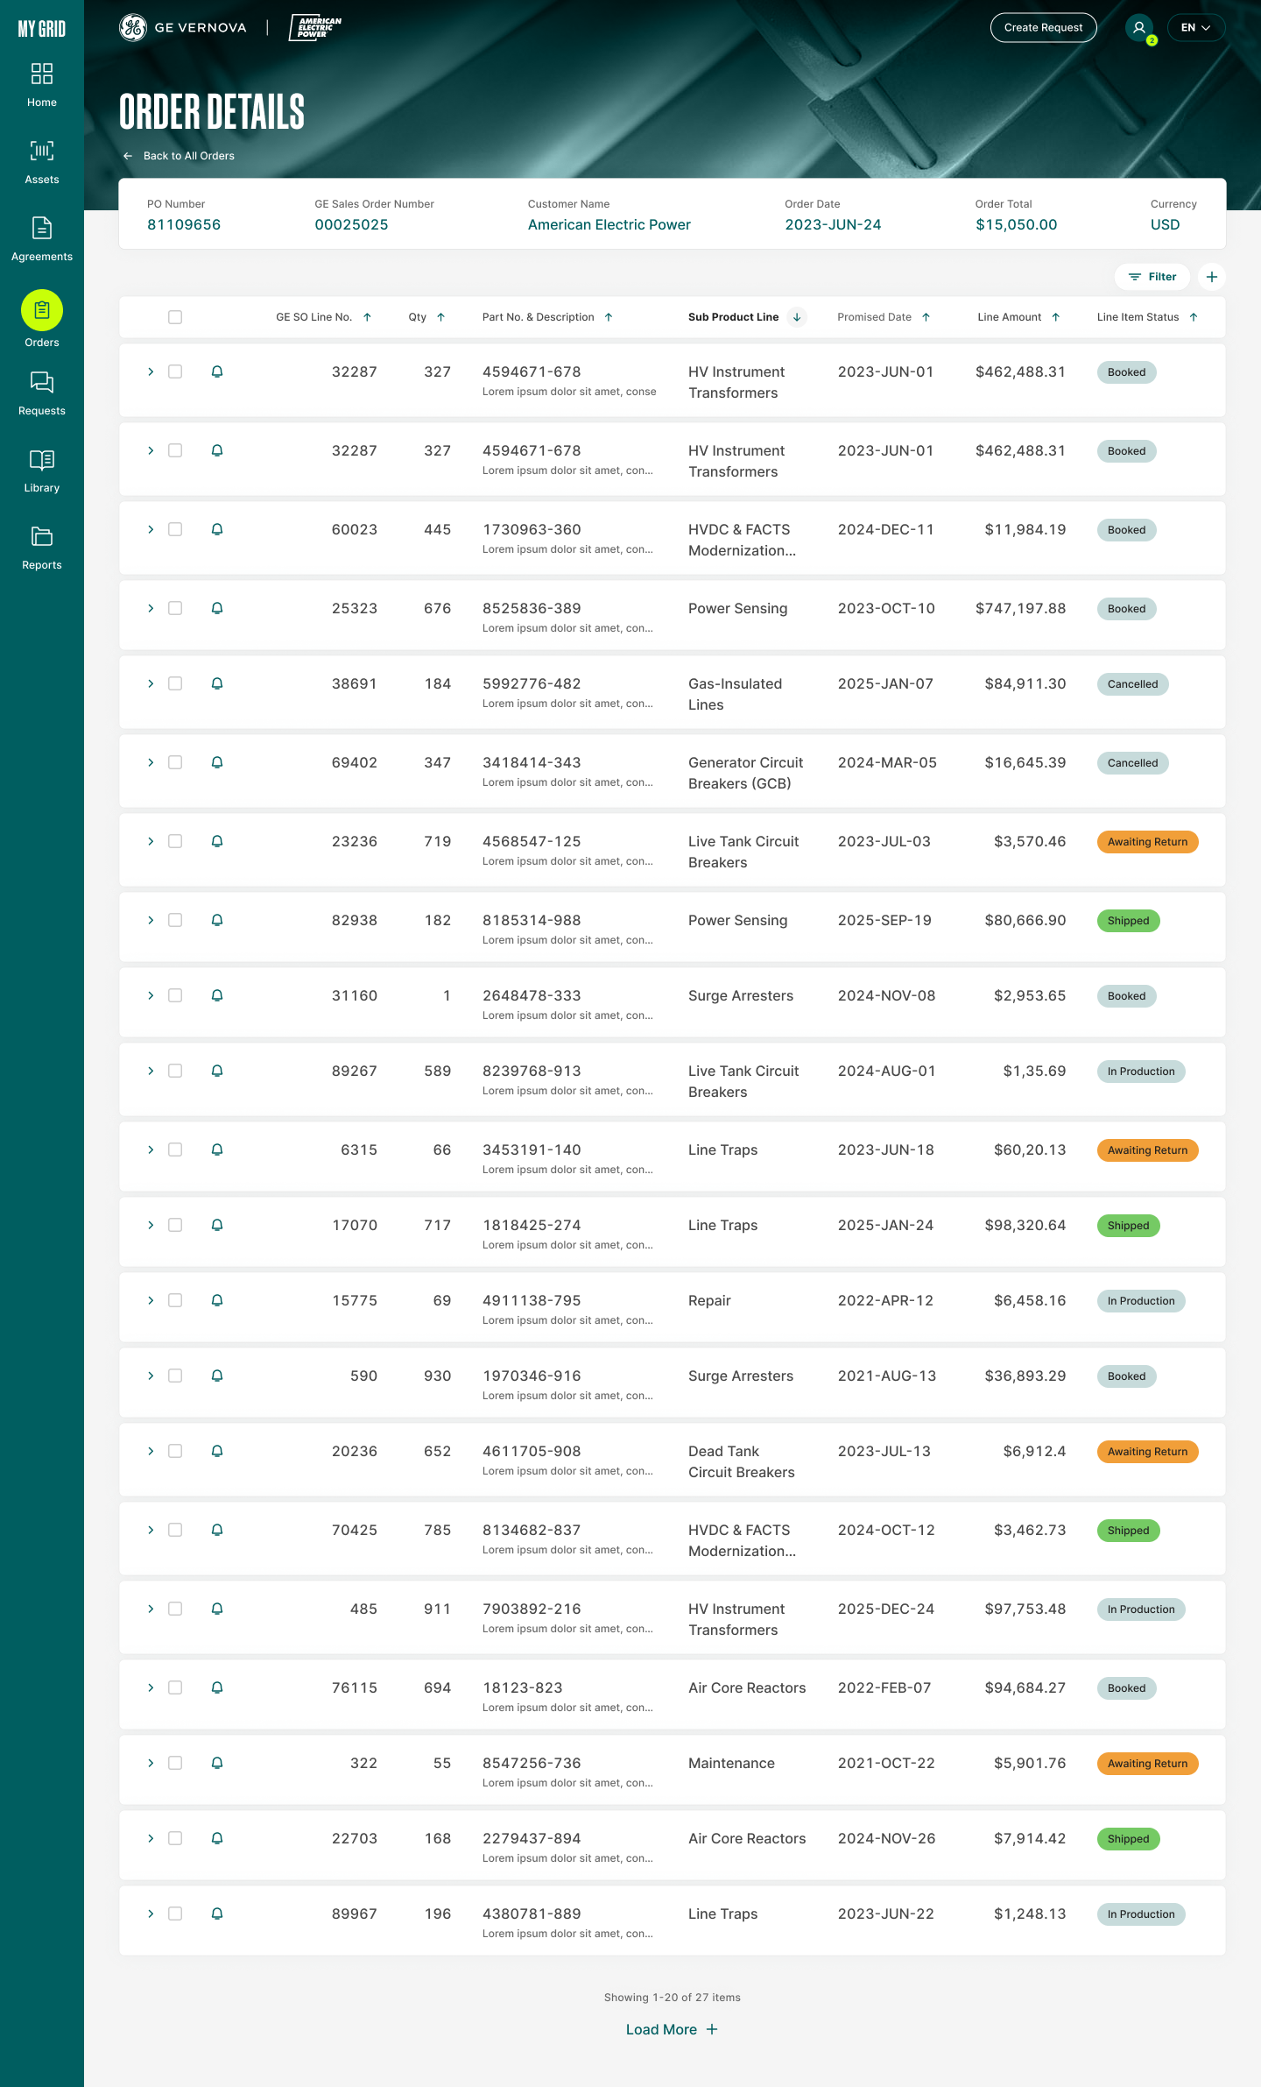The image size is (1261, 2087).
Task: Check the box for line 70425
Action: [175, 1530]
